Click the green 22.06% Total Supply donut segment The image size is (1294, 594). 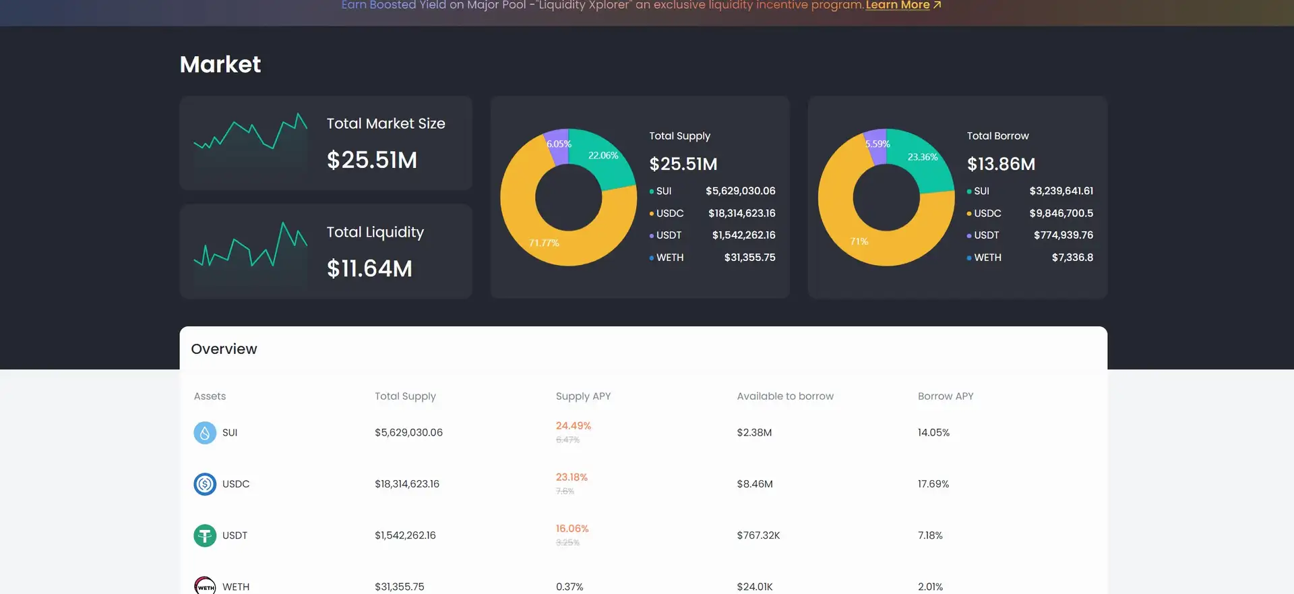pos(603,156)
